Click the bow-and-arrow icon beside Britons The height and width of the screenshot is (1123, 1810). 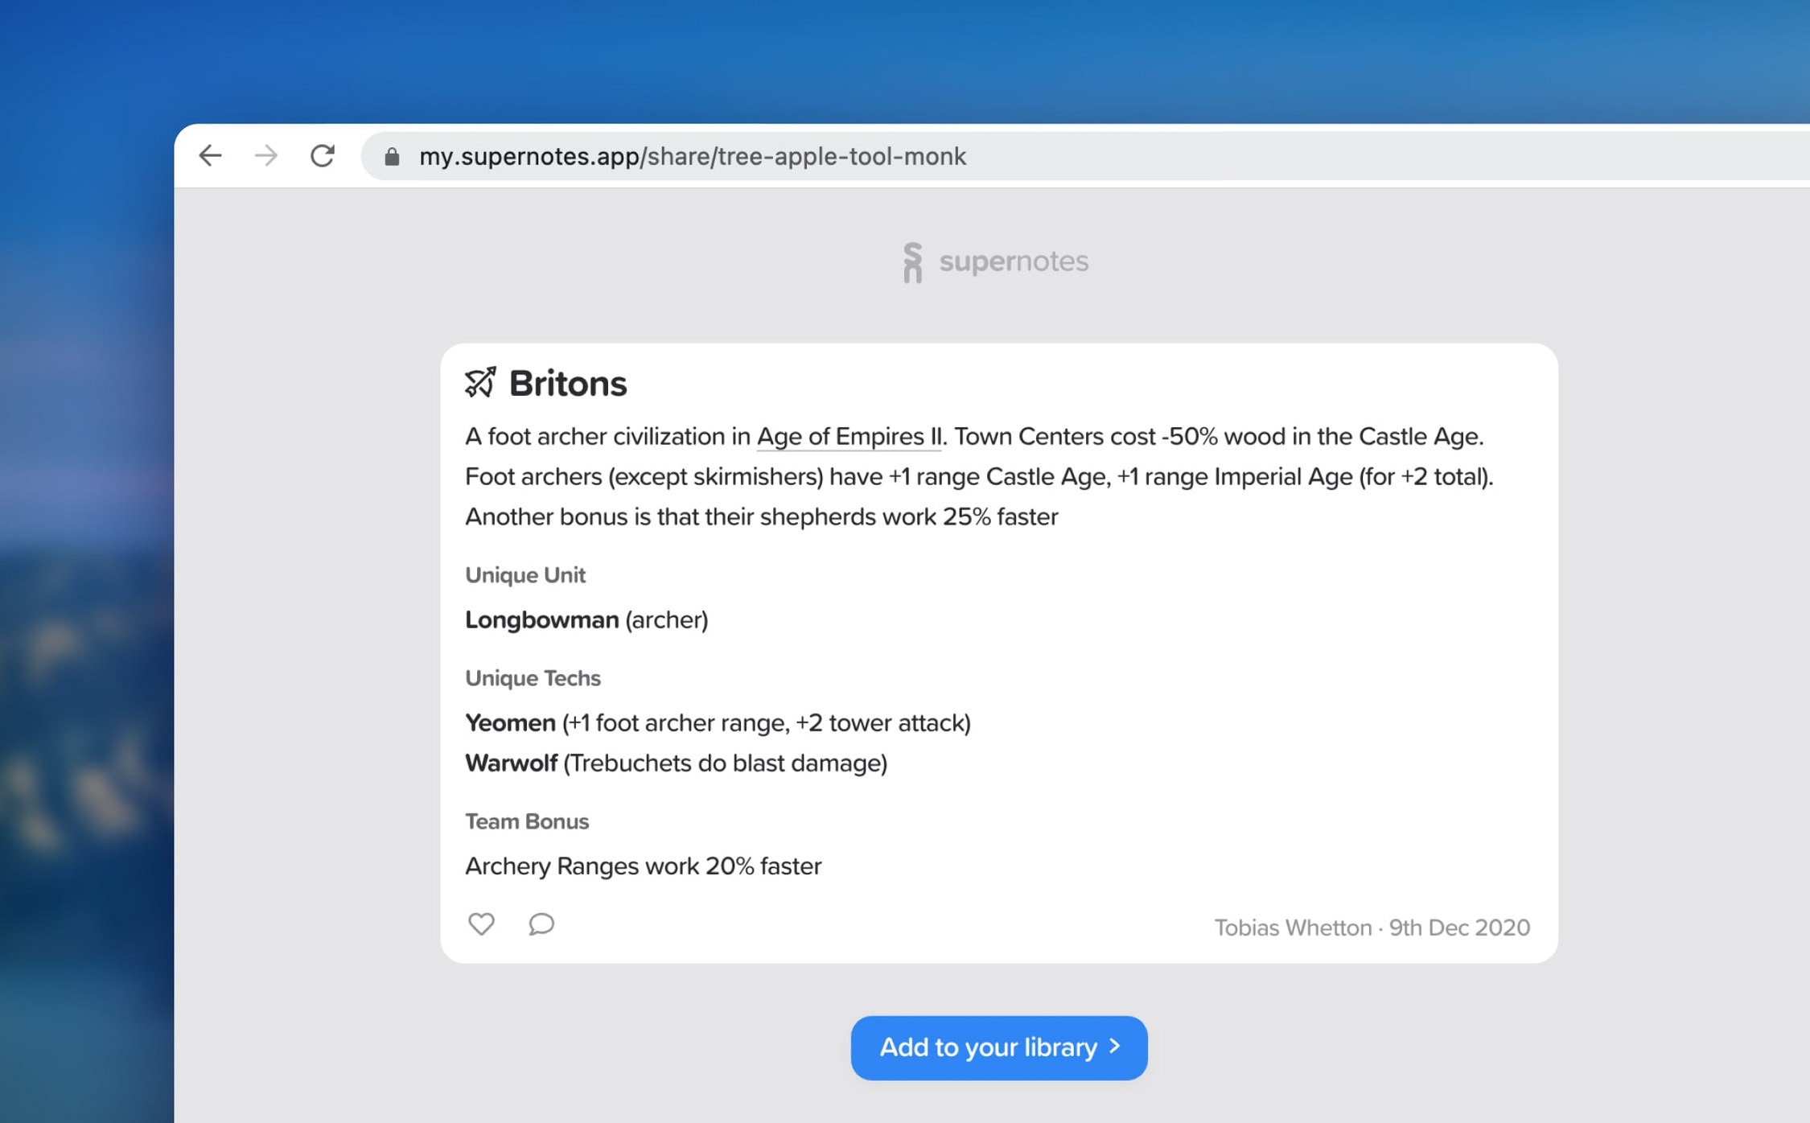(480, 383)
